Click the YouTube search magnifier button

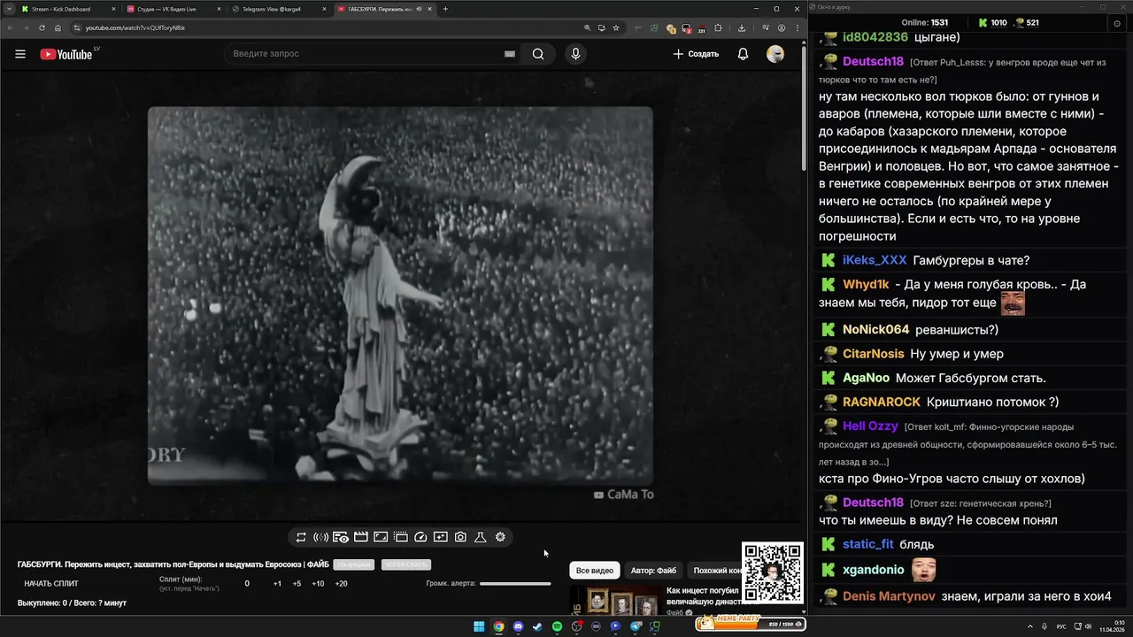tap(538, 54)
